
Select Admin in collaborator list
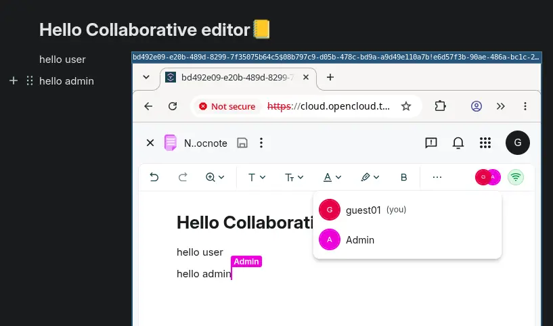point(407,239)
